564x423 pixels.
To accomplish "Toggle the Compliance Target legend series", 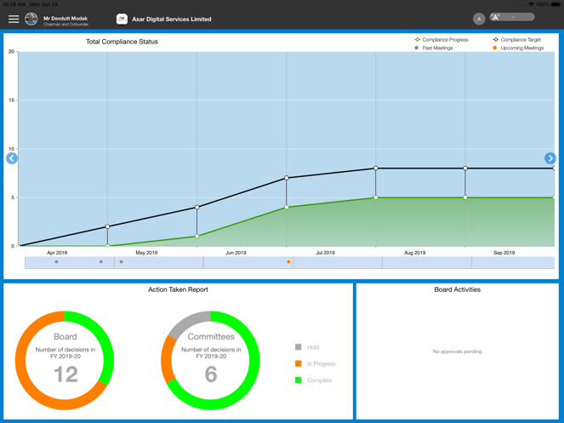I will tap(518, 39).
